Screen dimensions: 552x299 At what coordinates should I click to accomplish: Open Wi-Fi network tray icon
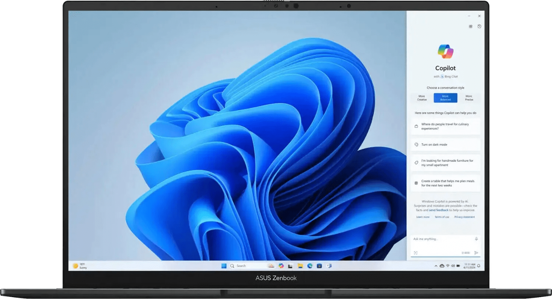tap(448, 266)
